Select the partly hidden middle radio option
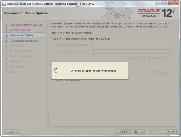 click(x=50, y=66)
